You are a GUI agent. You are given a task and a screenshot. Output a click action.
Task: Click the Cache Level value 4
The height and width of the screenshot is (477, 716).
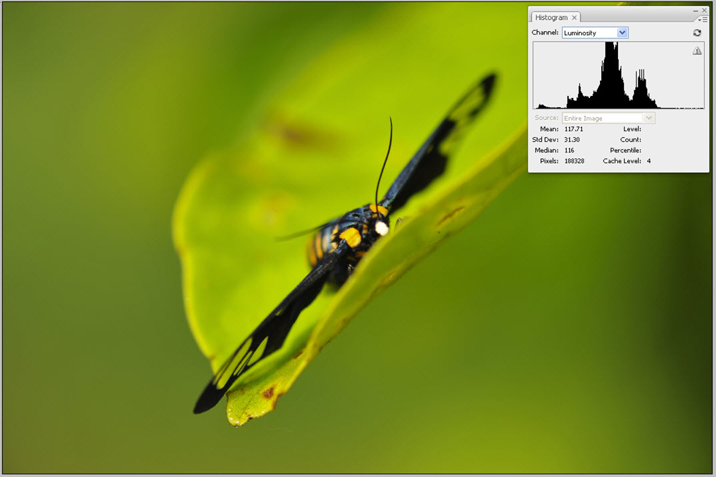pos(648,161)
